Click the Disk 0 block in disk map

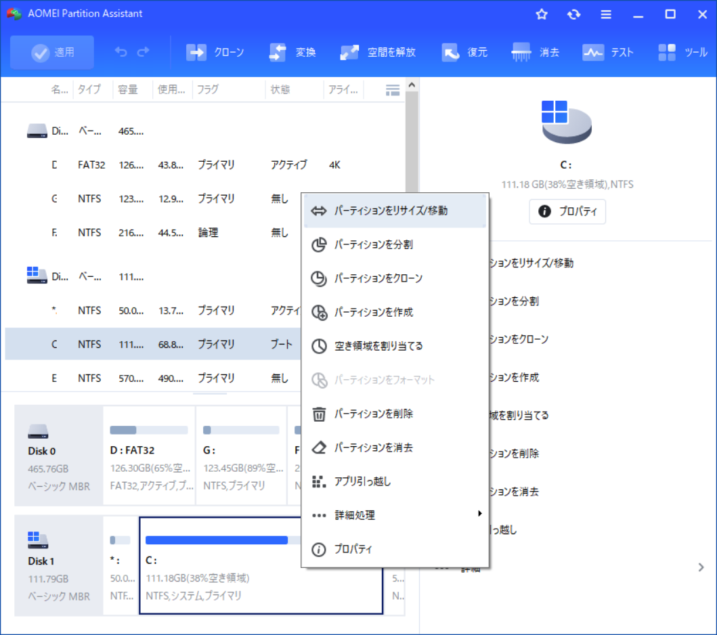[58, 456]
